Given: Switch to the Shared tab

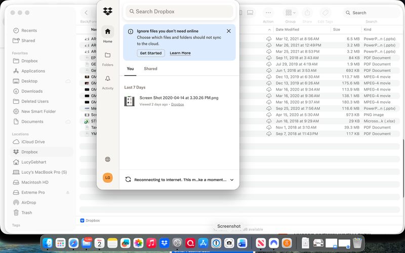Looking at the screenshot, I should (150, 69).
